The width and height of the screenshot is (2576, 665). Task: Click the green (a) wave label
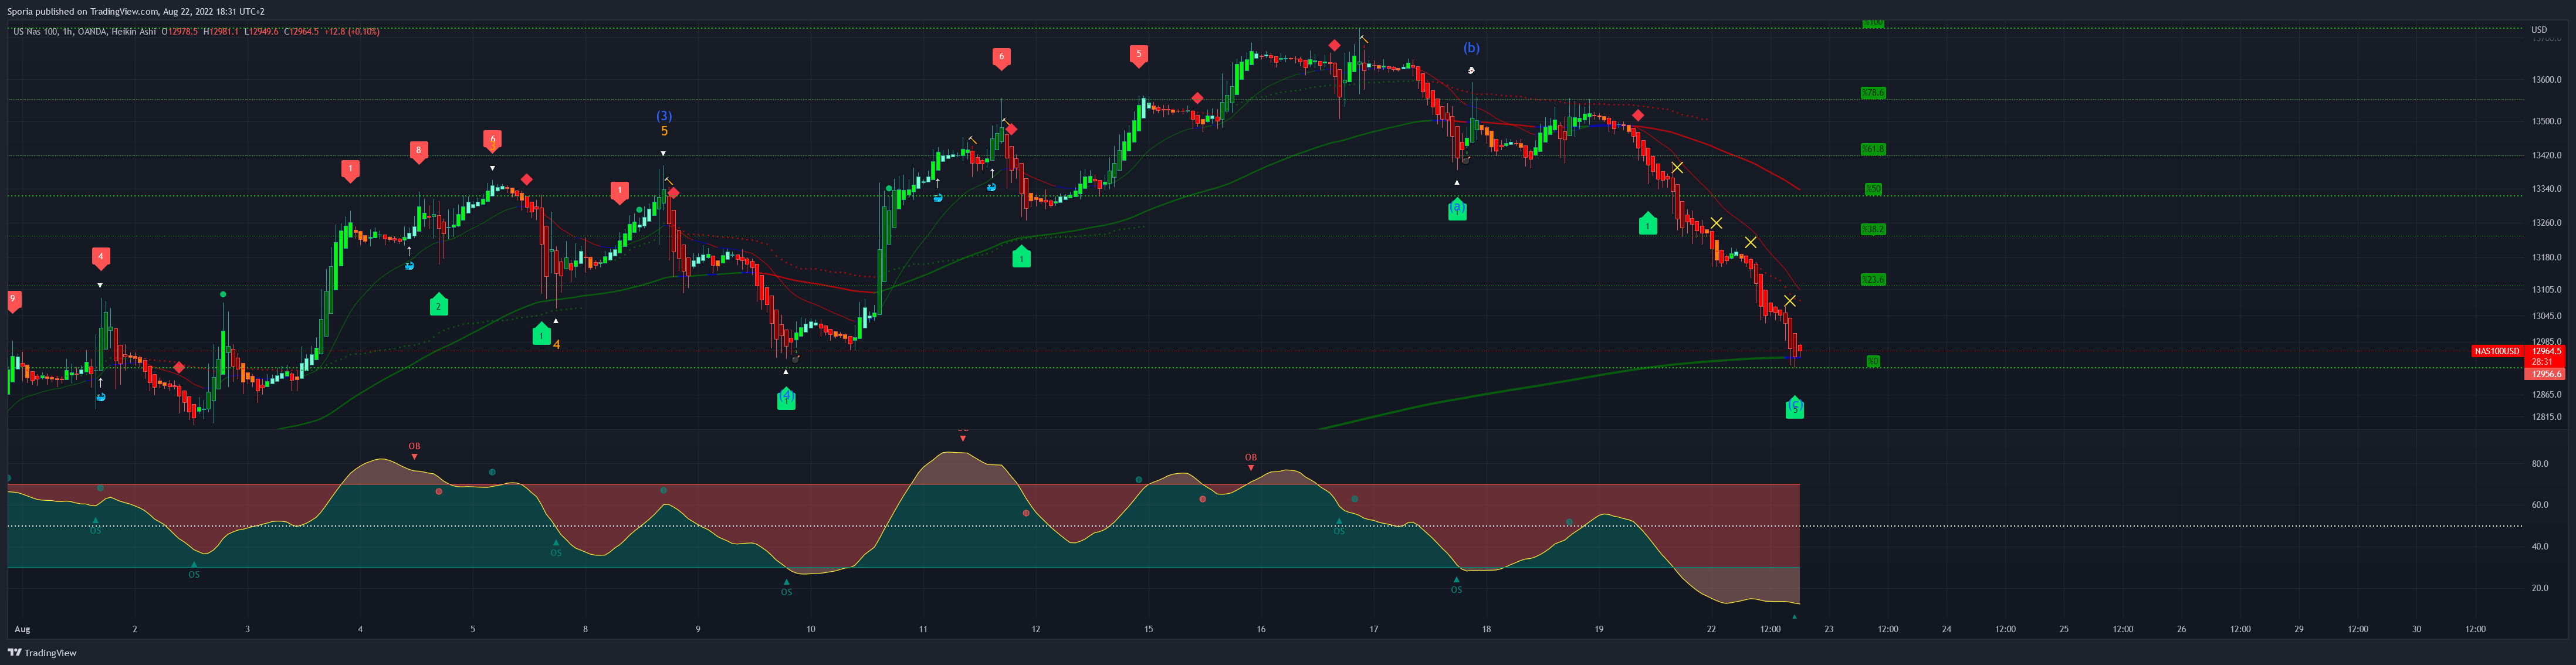click(1457, 208)
